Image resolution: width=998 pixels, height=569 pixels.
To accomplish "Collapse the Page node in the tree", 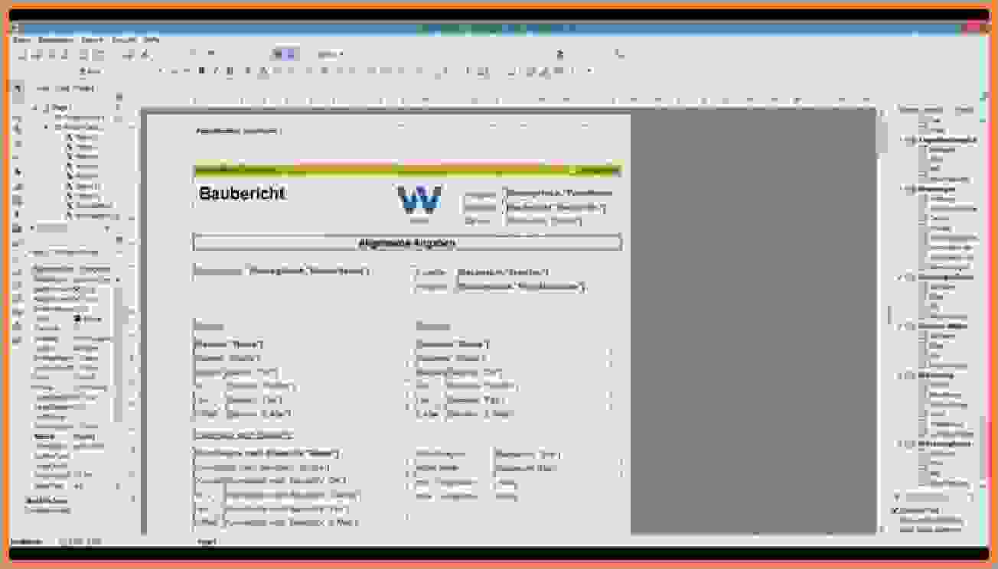I will 36,108.
